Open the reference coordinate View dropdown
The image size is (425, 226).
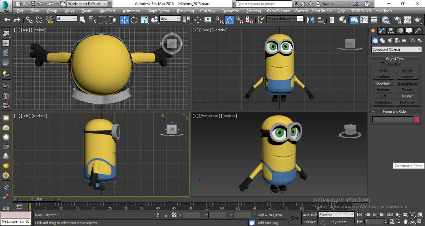[170, 19]
